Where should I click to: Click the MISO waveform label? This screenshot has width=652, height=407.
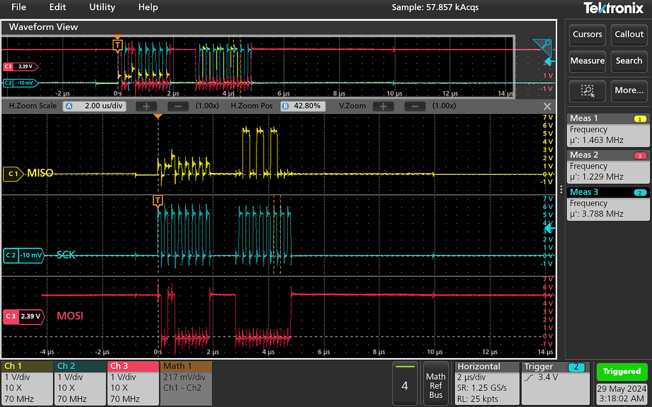[40, 173]
